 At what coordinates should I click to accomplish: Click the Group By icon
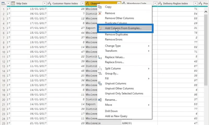point(100,73)
